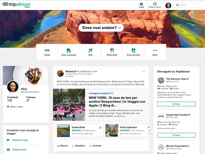Click the search magnifier icon

click(x=177, y=5)
